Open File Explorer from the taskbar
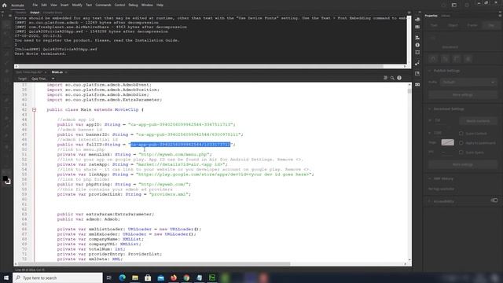503x283 pixels. click(135, 277)
